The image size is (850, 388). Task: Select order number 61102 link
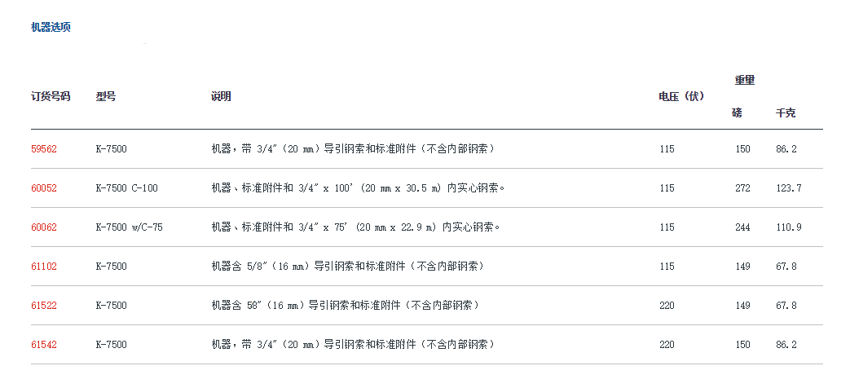click(44, 267)
